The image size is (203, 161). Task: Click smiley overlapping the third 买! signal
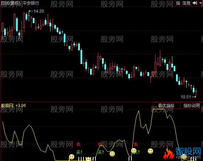pyautogui.click(x=134, y=151)
